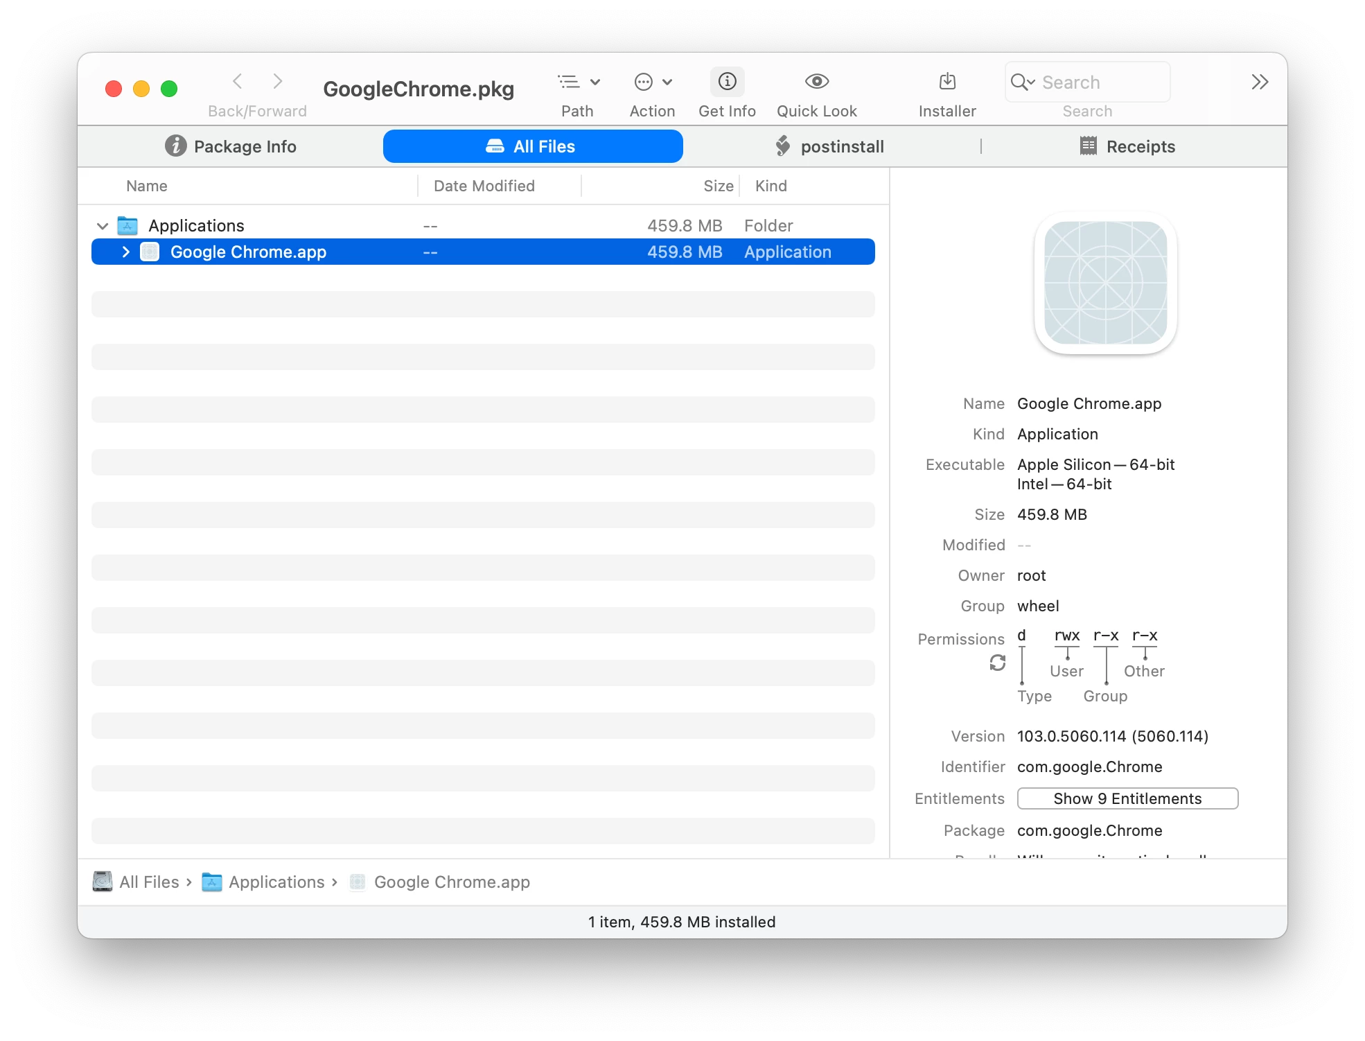Sort by Name column header
Image resolution: width=1365 pixels, height=1041 pixels.
(x=147, y=186)
